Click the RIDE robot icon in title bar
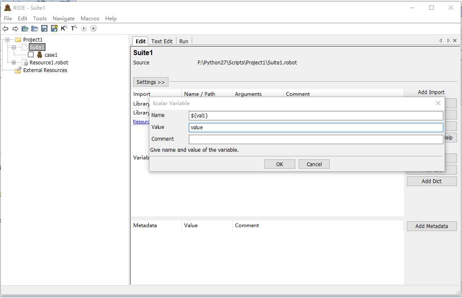The image size is (462, 298). click(x=7, y=8)
